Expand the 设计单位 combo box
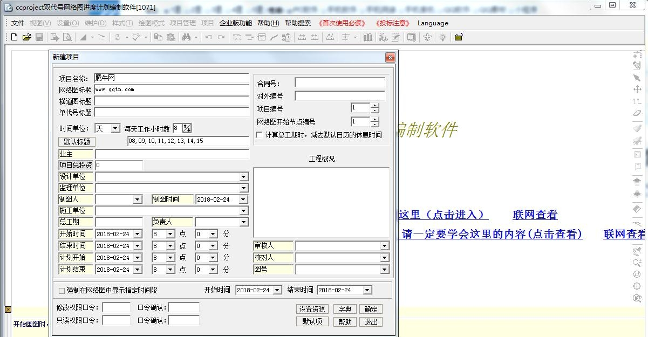Viewport: 648px width, 337px height. point(244,177)
